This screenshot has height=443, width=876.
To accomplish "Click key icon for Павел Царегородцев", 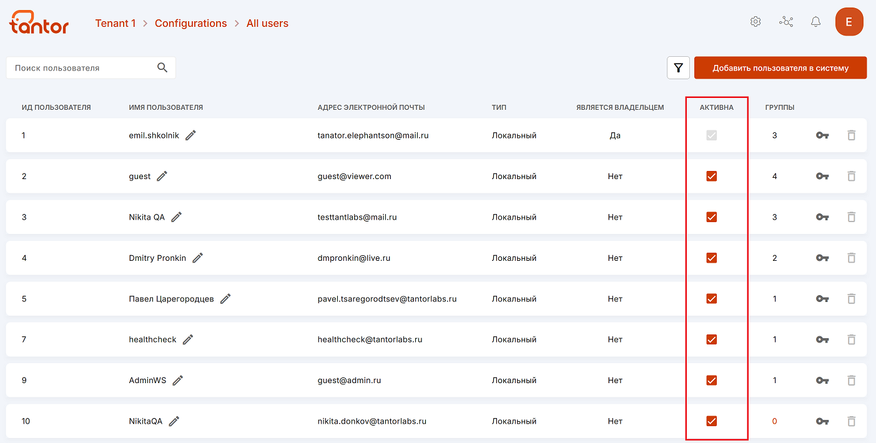I will (x=822, y=299).
